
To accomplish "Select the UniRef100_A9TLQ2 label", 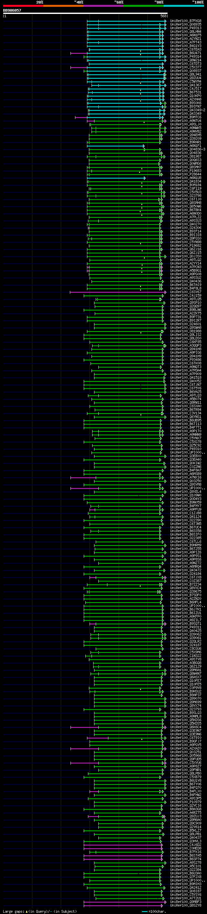I will pos(186,260).
